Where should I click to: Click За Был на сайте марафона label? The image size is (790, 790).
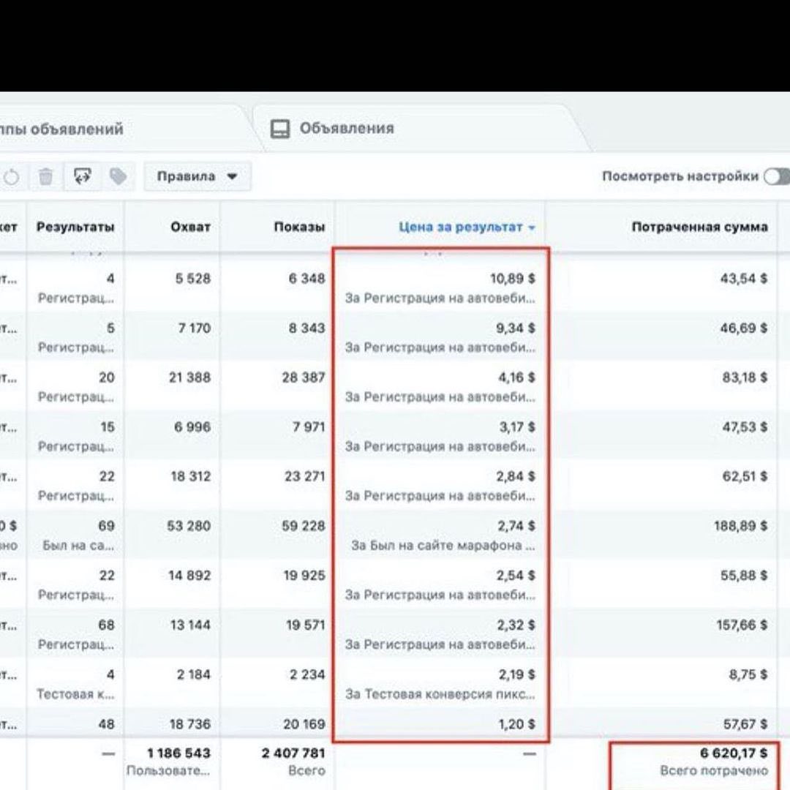(x=443, y=546)
